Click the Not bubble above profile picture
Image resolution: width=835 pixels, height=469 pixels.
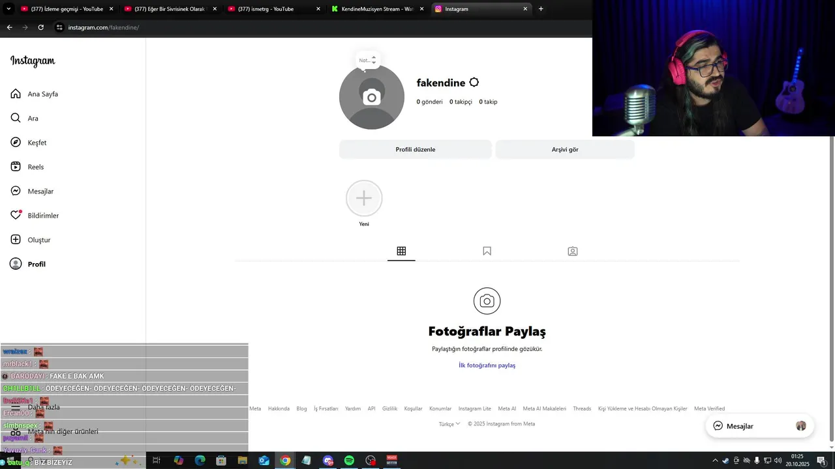368,60
